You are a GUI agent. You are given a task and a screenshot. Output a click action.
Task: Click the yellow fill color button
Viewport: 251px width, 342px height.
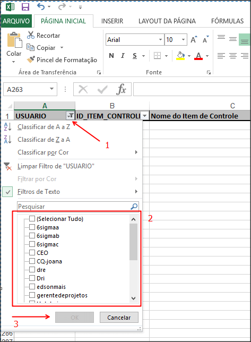[180, 56]
